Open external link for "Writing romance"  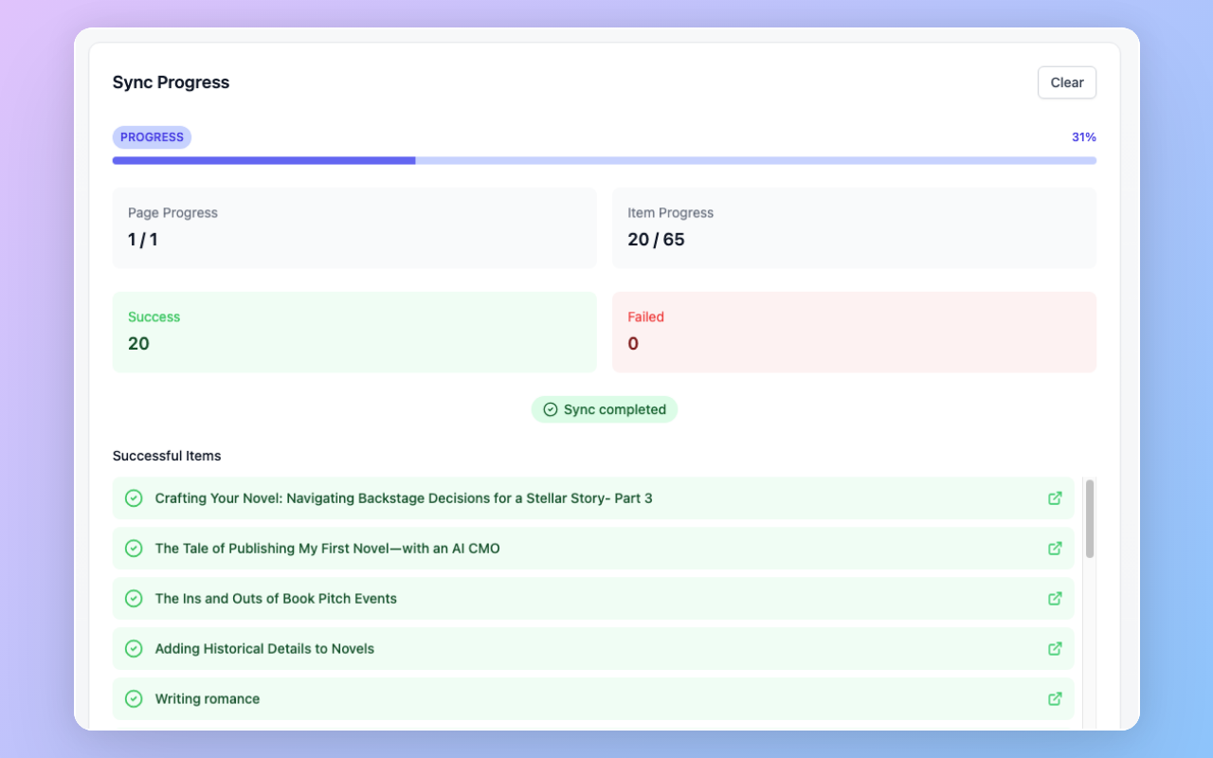pyautogui.click(x=1055, y=698)
